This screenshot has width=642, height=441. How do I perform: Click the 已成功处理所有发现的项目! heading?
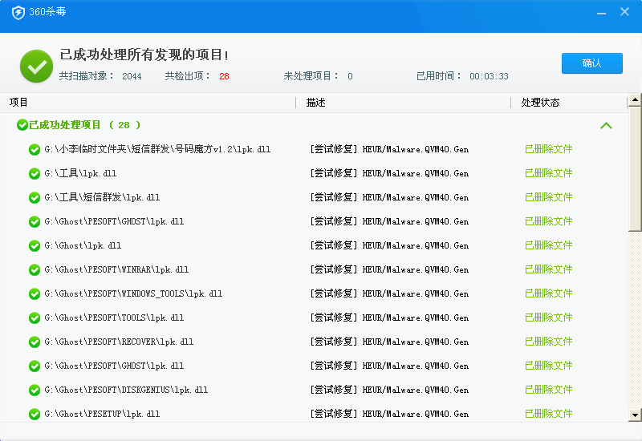[144, 55]
